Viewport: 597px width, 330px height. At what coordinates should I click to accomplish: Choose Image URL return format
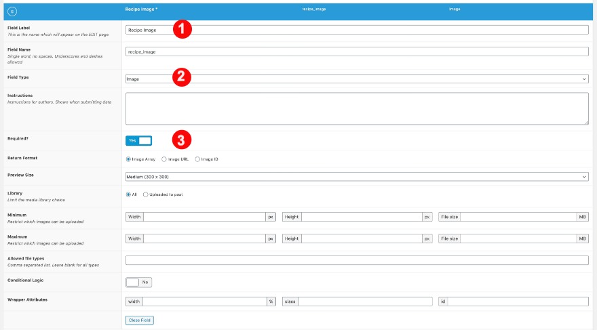pos(164,159)
